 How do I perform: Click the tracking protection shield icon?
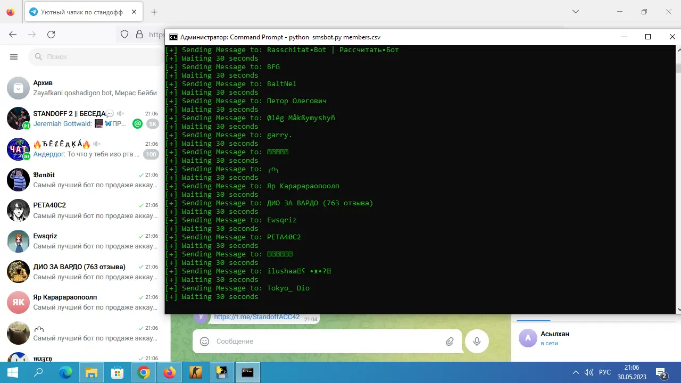click(x=124, y=35)
